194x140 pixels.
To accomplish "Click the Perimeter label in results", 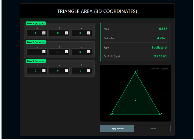I will click(109, 38).
